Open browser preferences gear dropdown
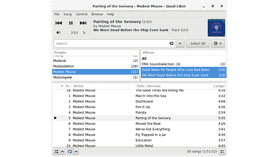 pos(218,43)
